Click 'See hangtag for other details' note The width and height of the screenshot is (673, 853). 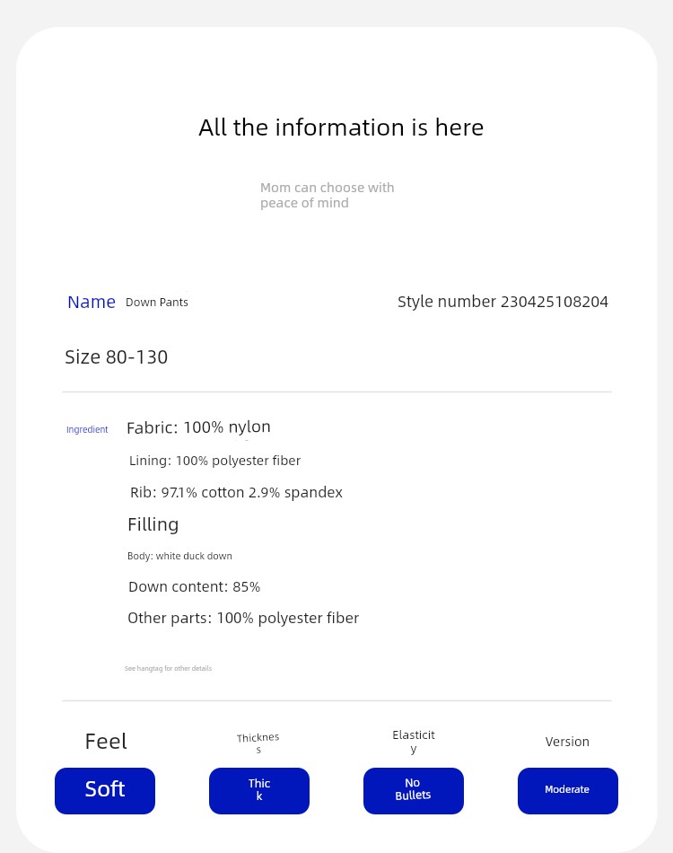[168, 668]
